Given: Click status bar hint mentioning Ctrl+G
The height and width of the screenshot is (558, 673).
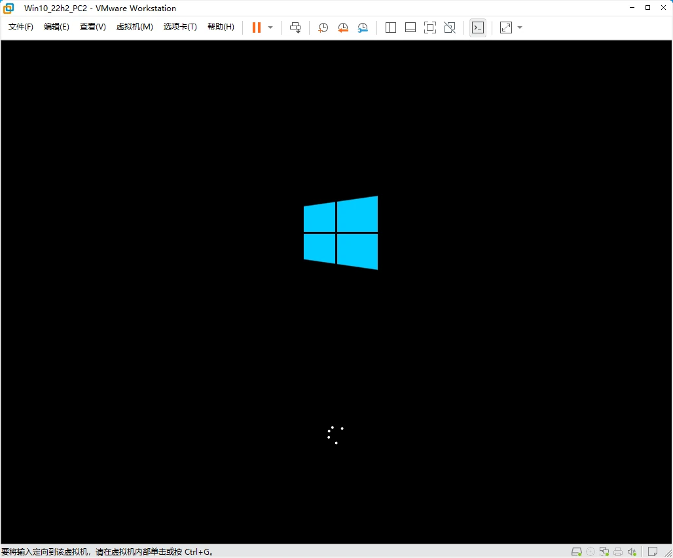Looking at the screenshot, I should [107, 551].
